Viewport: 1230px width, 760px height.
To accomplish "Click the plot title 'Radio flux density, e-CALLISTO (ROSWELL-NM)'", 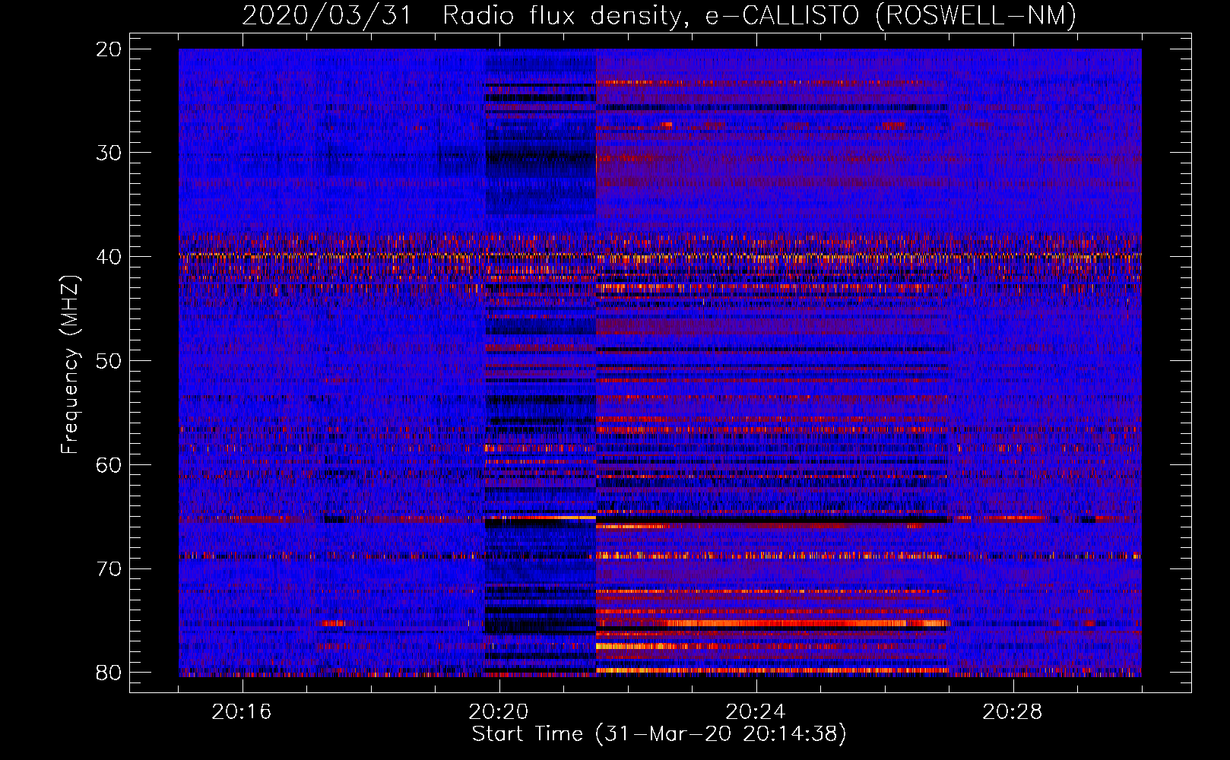I will 759,15.
